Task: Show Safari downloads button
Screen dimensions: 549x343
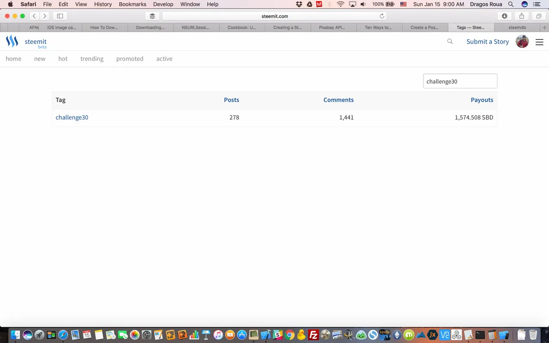Action: pyautogui.click(x=504, y=16)
